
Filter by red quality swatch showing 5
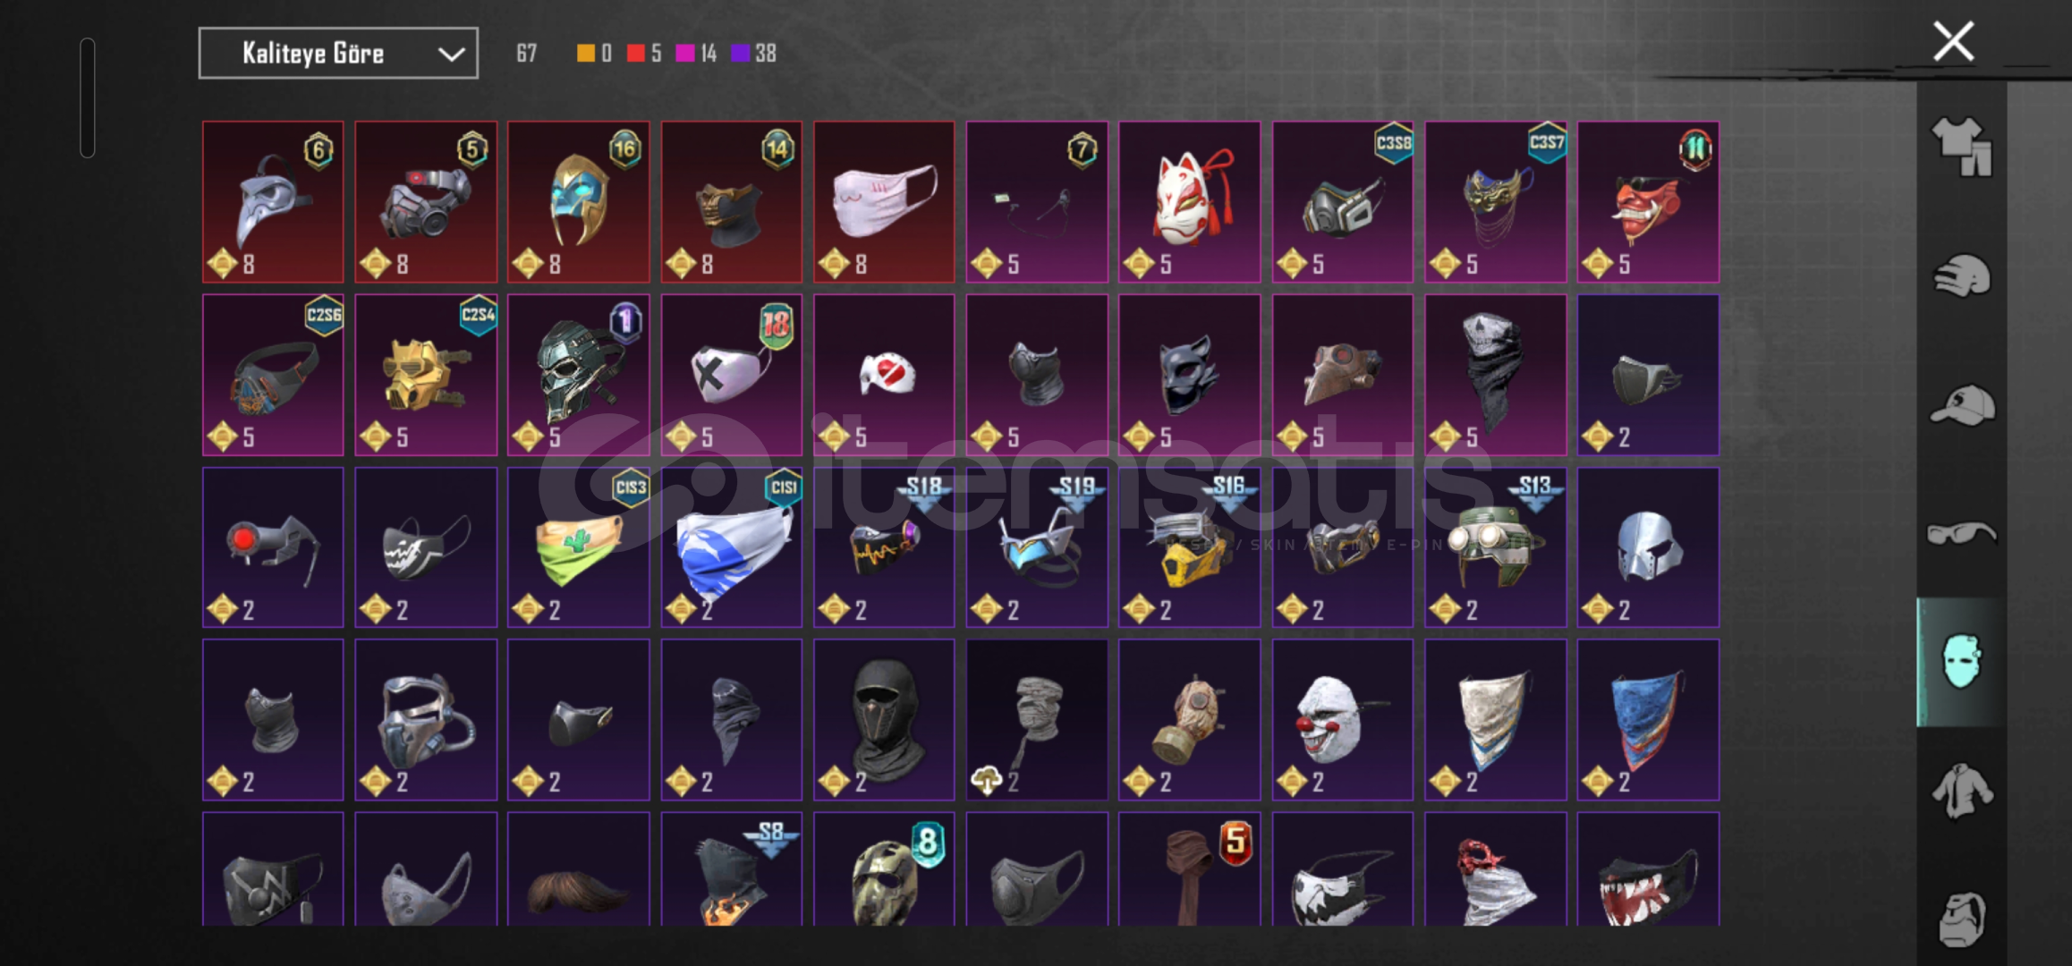636,54
